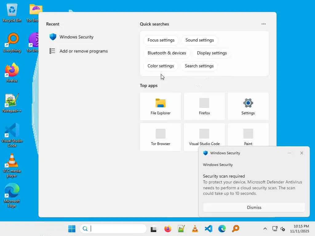Select Bluetooth & devices quick search
Image resolution: width=315 pixels, height=236 pixels.
click(167, 53)
